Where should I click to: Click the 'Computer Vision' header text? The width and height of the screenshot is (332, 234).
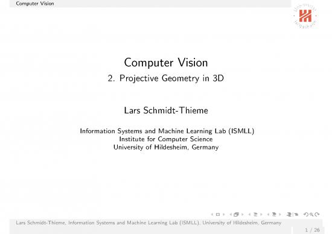(x=35, y=4)
